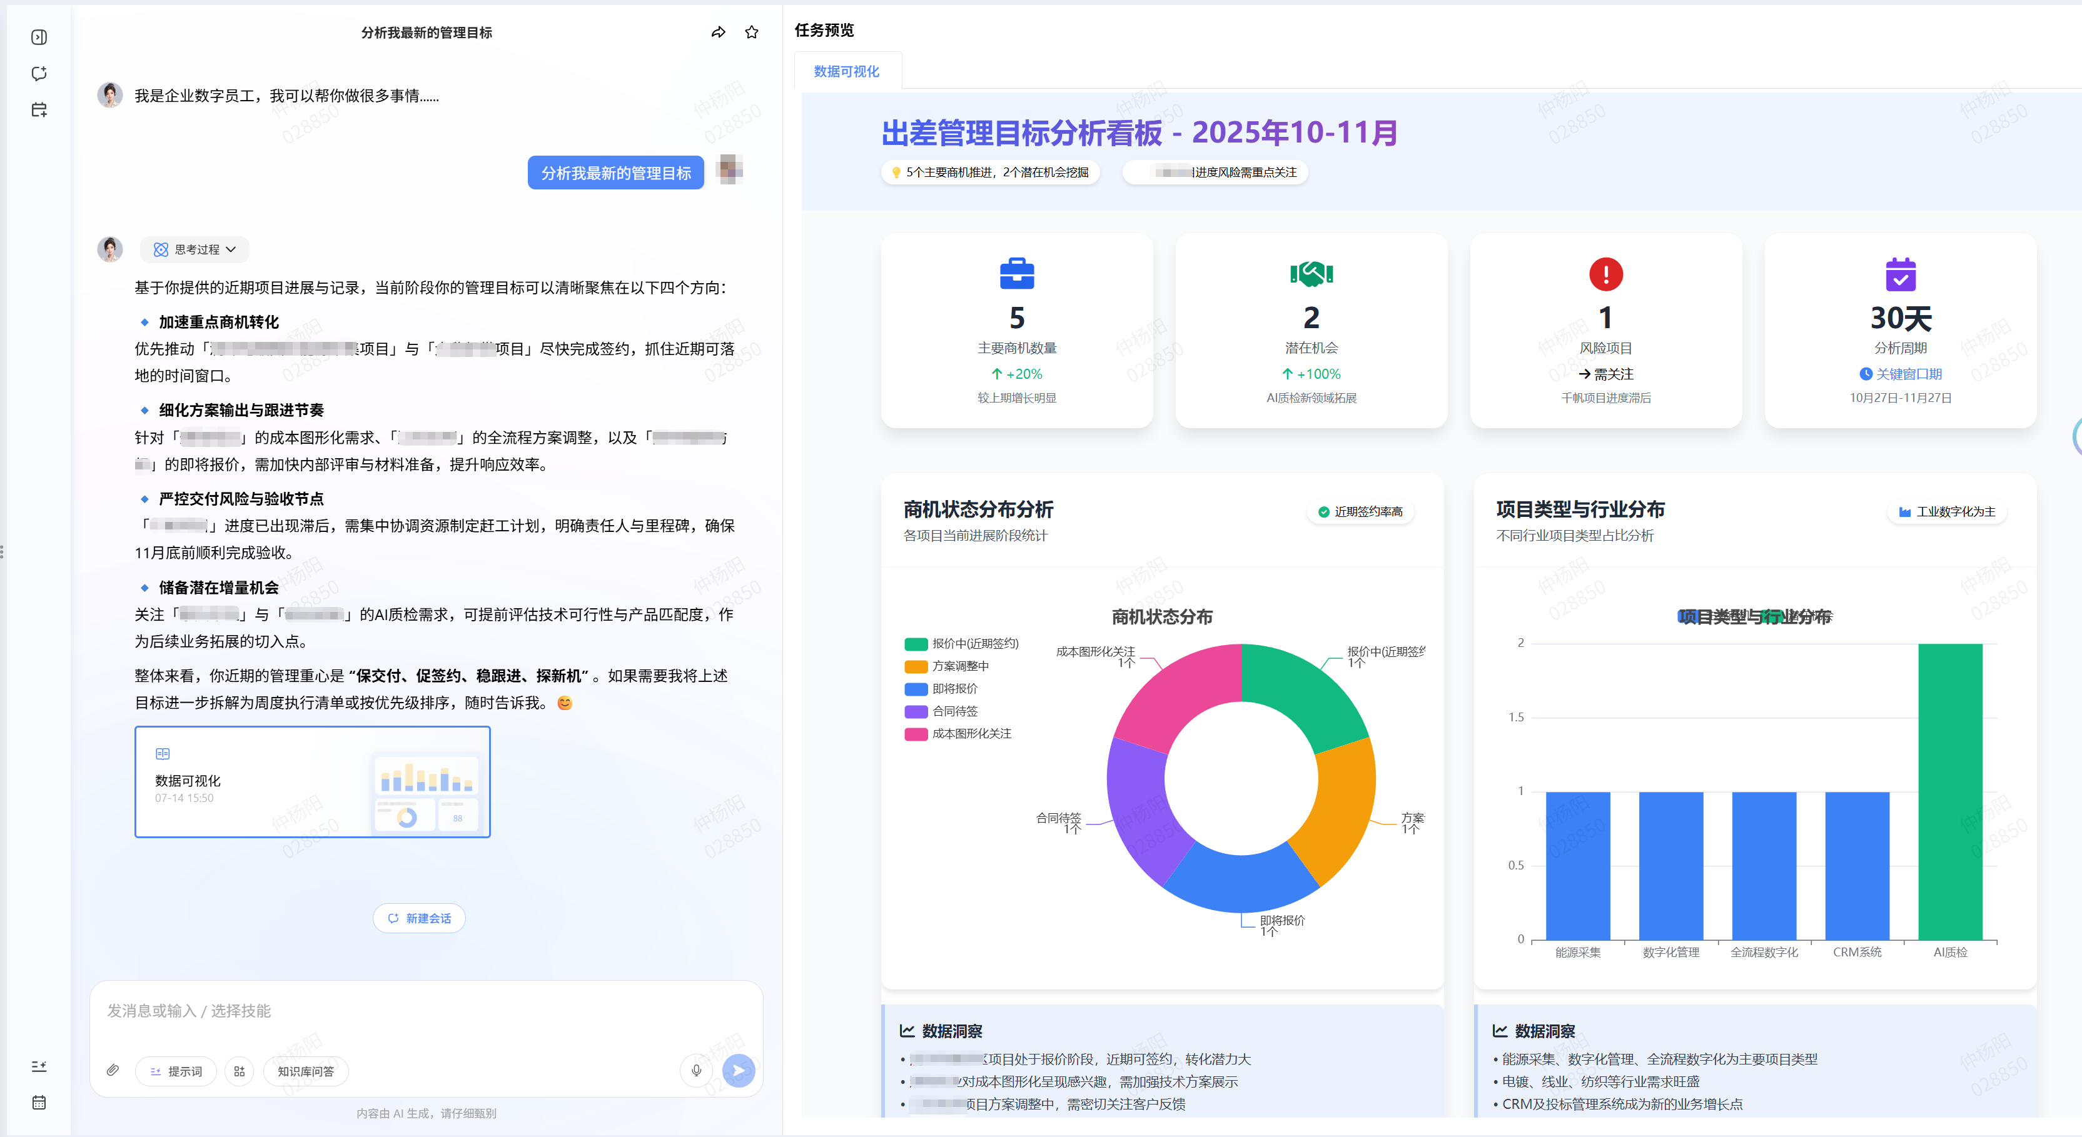Start new chat from sidebar icon
The width and height of the screenshot is (2082, 1137).
tap(39, 74)
